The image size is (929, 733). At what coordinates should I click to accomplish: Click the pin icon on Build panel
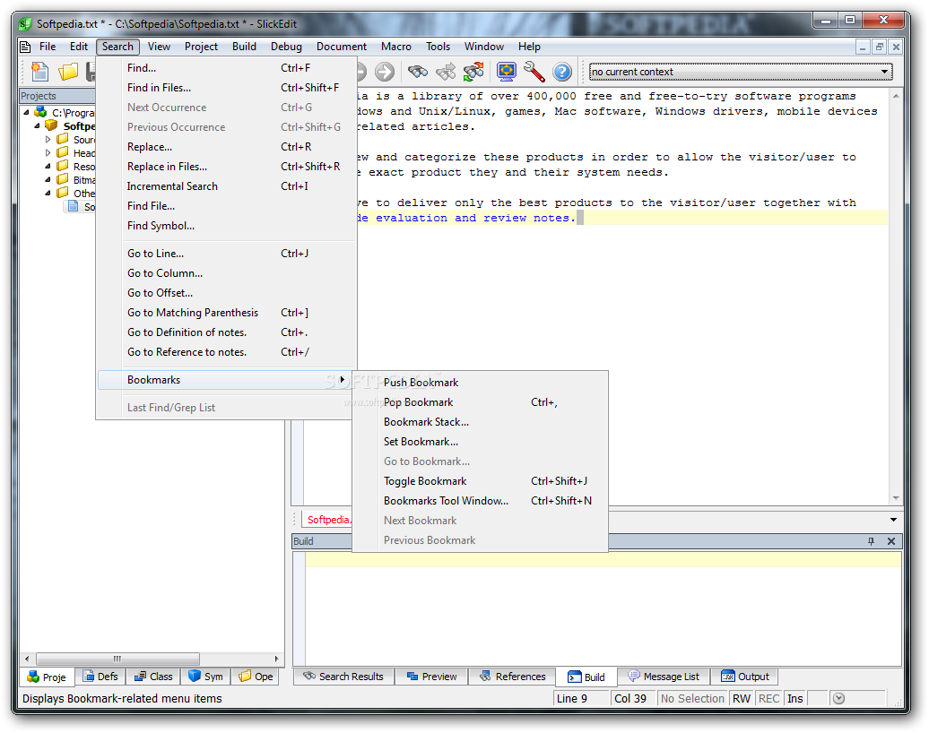871,541
